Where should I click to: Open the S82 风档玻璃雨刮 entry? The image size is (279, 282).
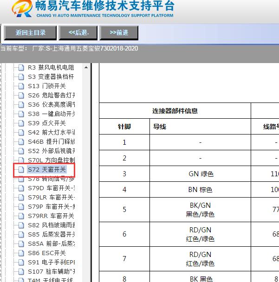click(x=52, y=225)
